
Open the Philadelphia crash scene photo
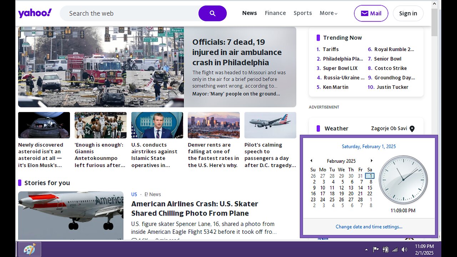[x=101, y=67]
